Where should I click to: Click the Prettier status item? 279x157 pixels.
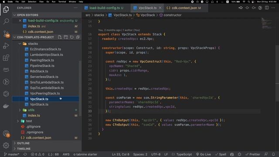(252, 154)
